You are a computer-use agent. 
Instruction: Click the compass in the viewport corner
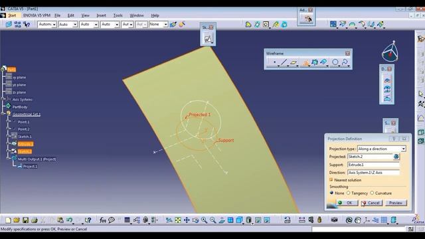(x=390, y=52)
